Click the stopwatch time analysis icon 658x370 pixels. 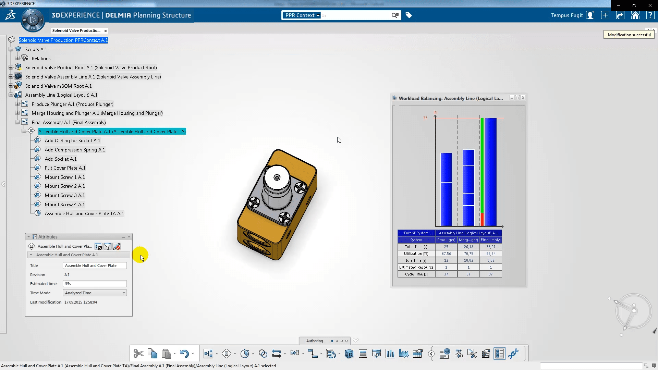tap(245, 354)
